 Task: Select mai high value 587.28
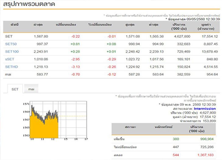pos(134,75)
